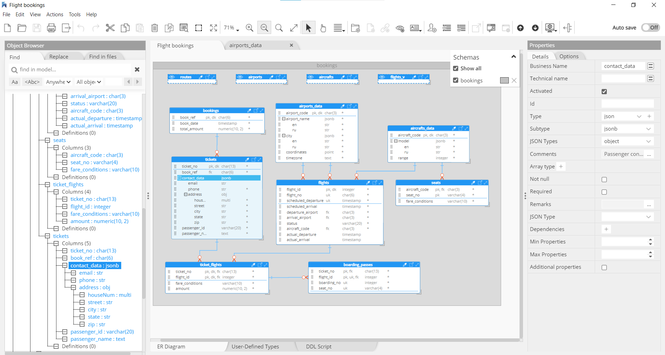Open the Subtype jsonb dropdown
This screenshot has height=355, width=665.
click(x=628, y=129)
